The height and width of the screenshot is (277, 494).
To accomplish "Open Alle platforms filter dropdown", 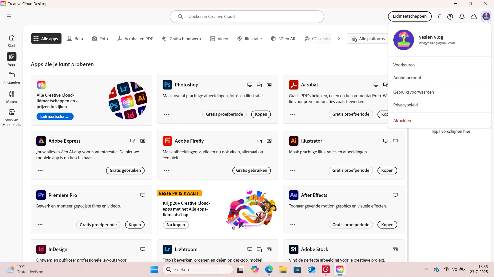I will (x=368, y=39).
